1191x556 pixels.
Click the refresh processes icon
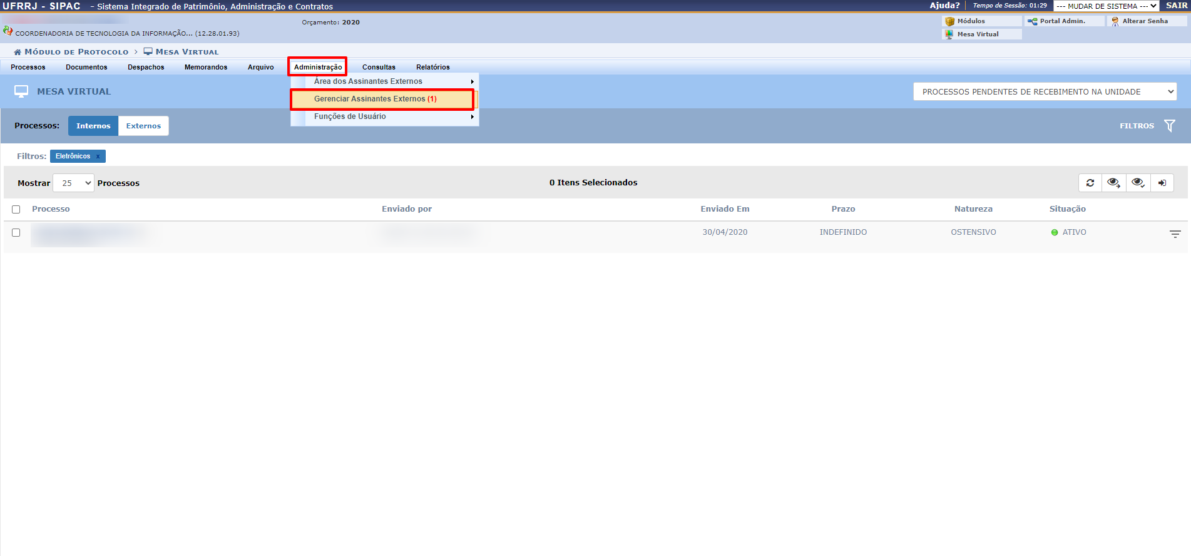click(1090, 183)
